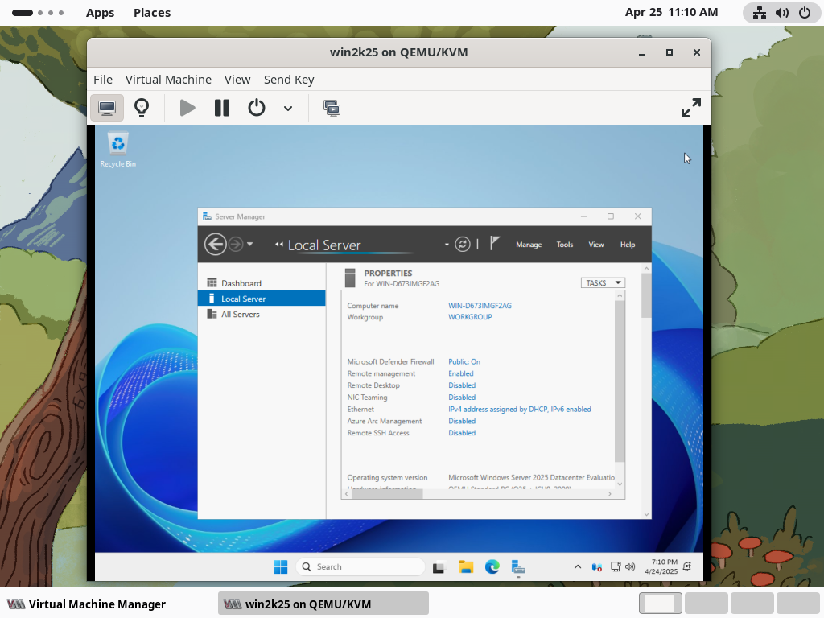Open File Explorer from the taskbar
Viewport: 824px width, 618px height.
click(466, 567)
